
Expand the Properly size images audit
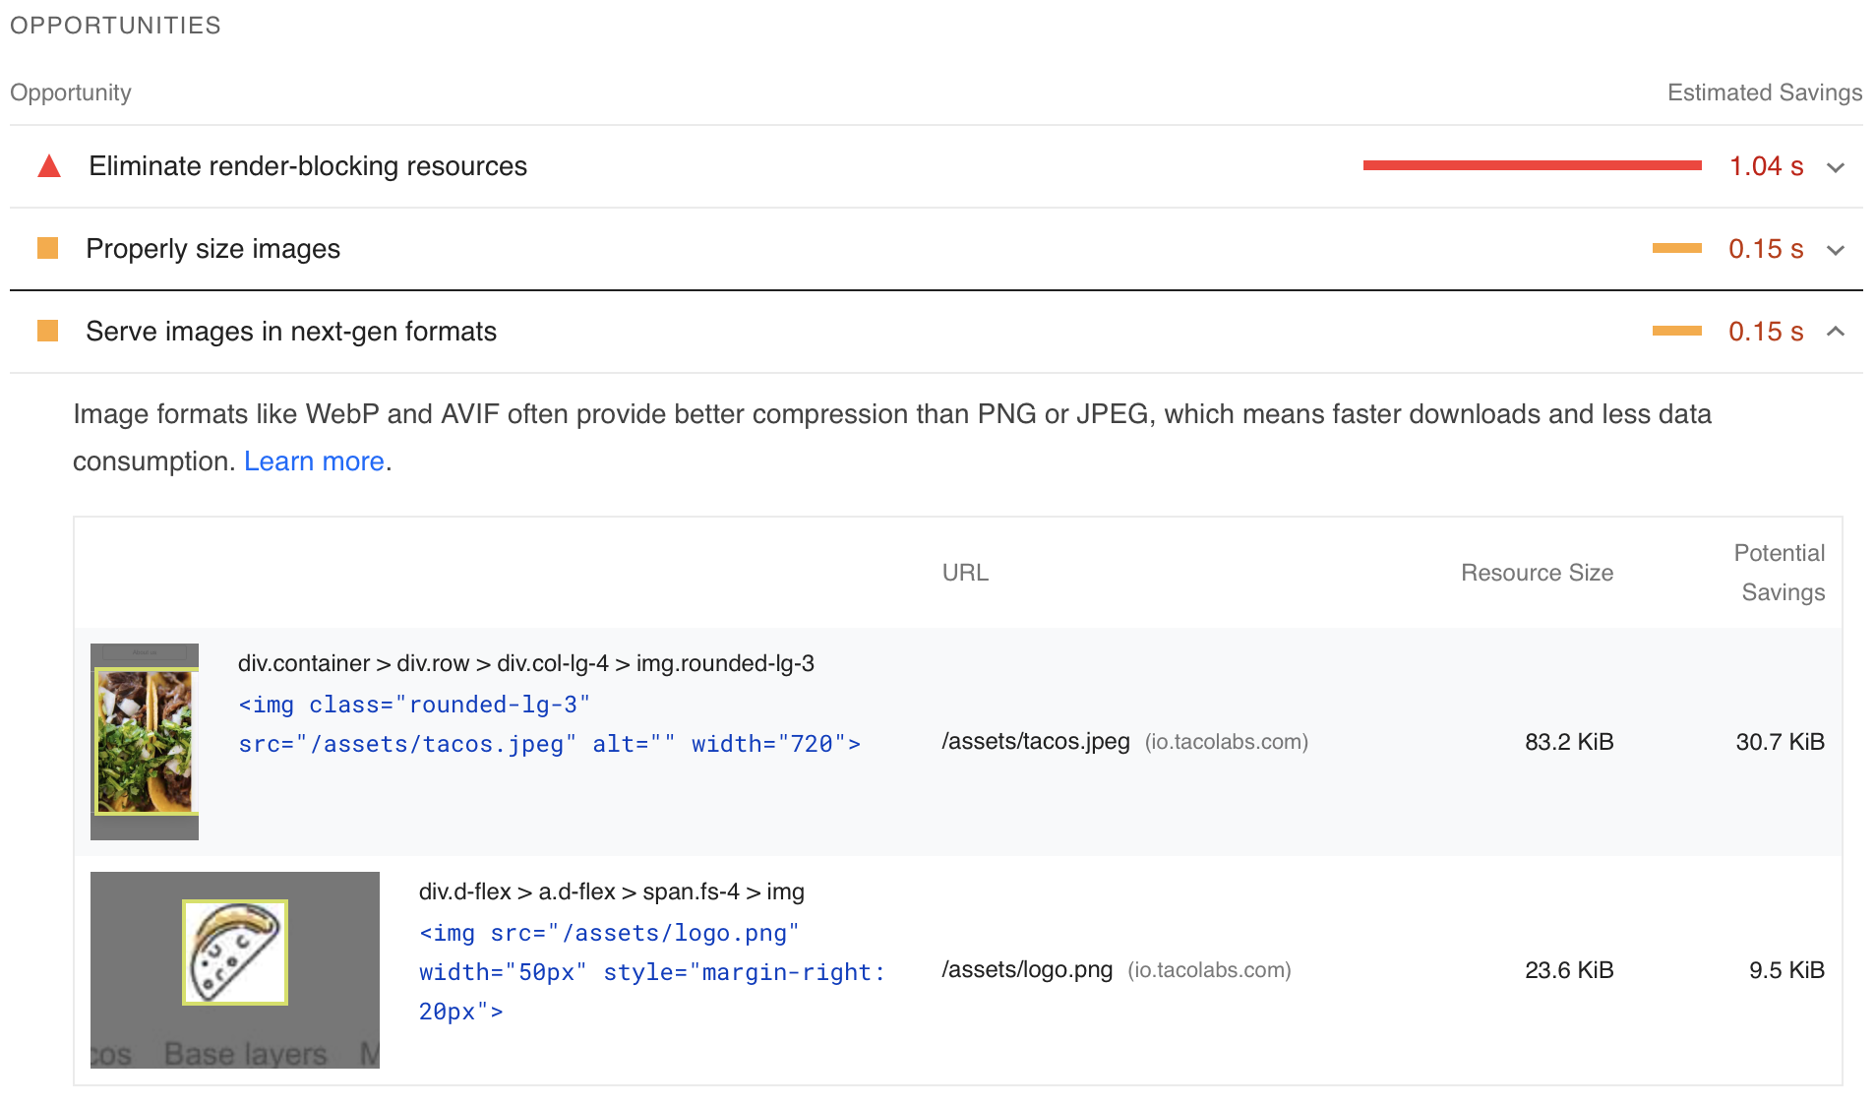point(1836,249)
